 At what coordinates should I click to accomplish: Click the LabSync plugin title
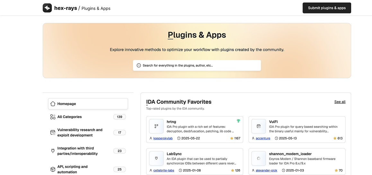point(174,154)
